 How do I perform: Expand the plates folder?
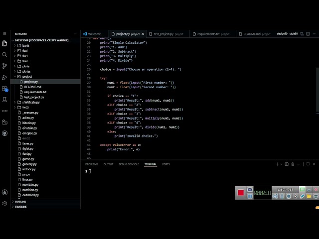coord(45,71)
